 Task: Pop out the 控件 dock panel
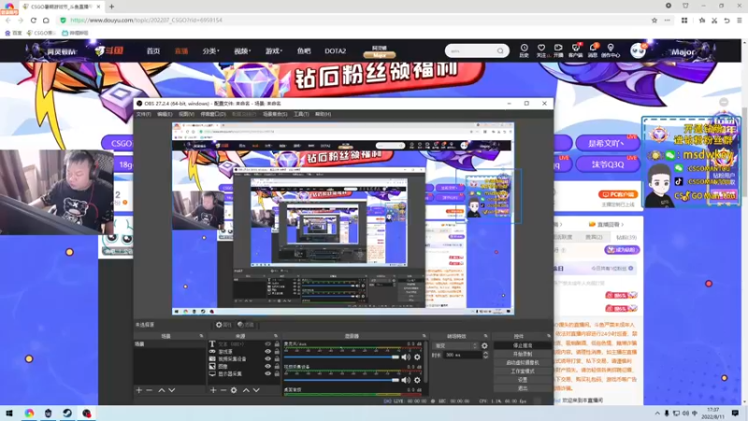tap(548, 336)
